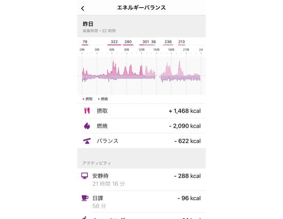Select the 301 kcal meal marker

145,42
